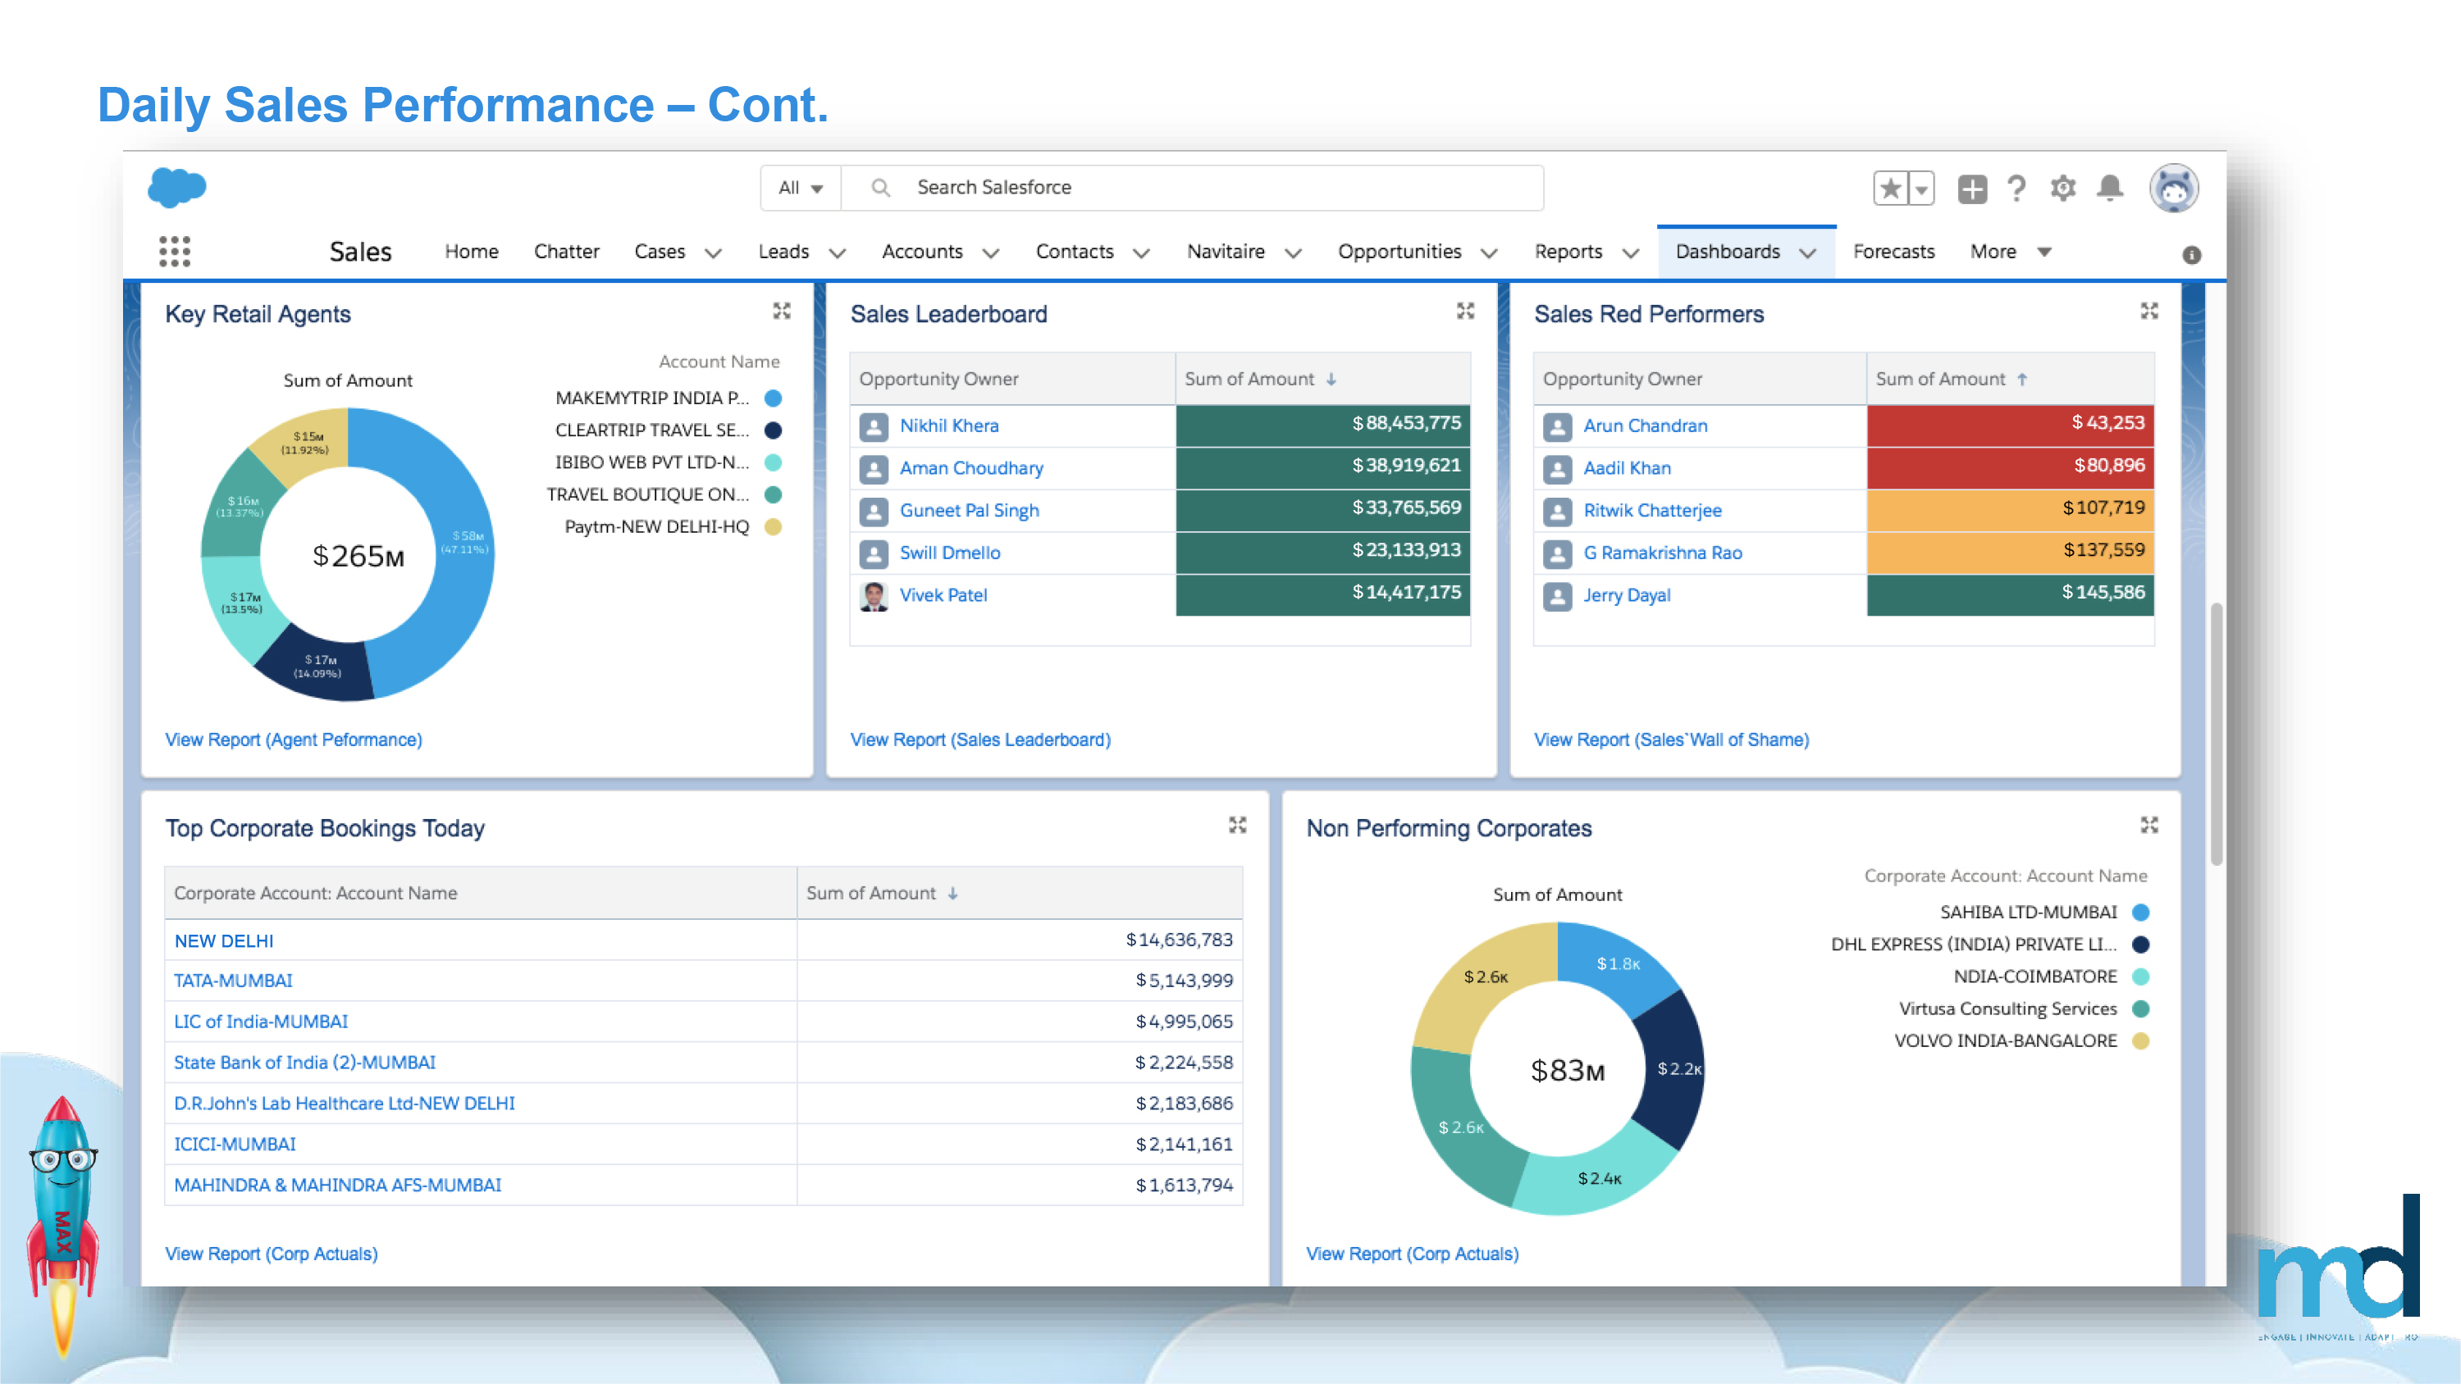Expand the Sales Red Performers widget

(2149, 312)
